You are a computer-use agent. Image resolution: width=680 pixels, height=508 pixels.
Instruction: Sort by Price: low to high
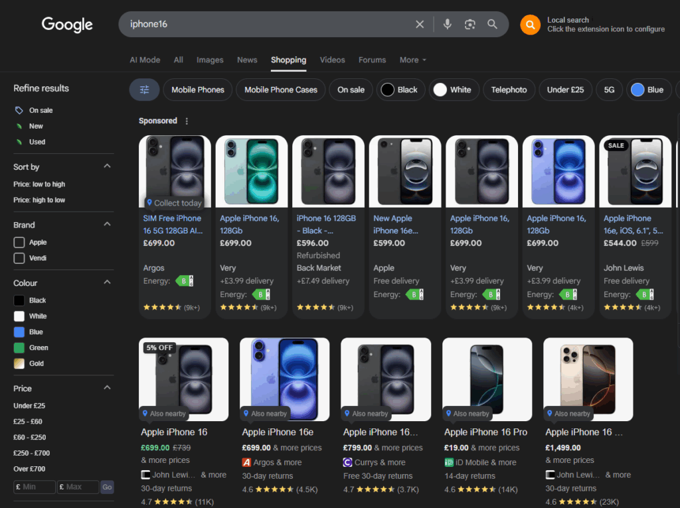click(x=39, y=184)
